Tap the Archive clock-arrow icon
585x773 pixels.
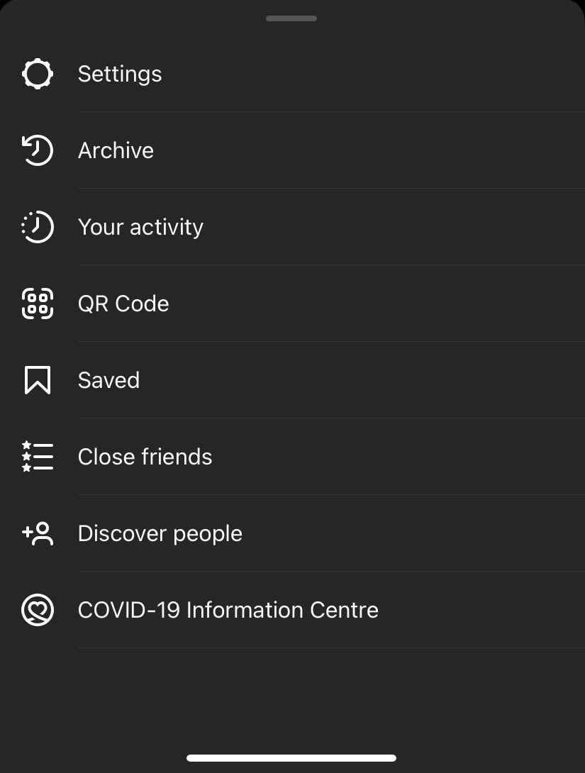click(x=38, y=150)
